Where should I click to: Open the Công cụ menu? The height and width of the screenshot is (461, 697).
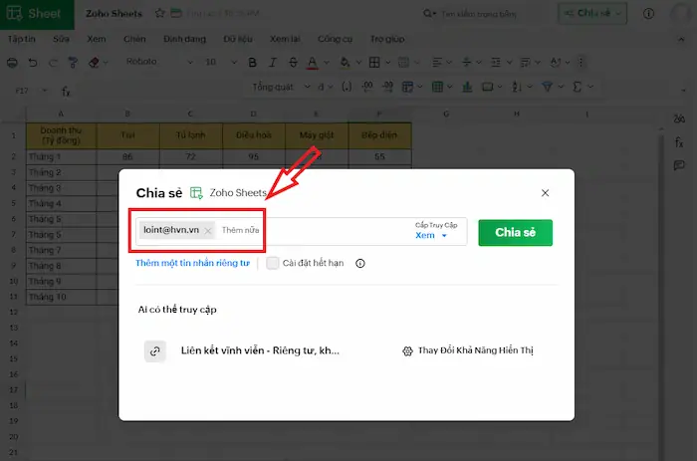(336, 39)
